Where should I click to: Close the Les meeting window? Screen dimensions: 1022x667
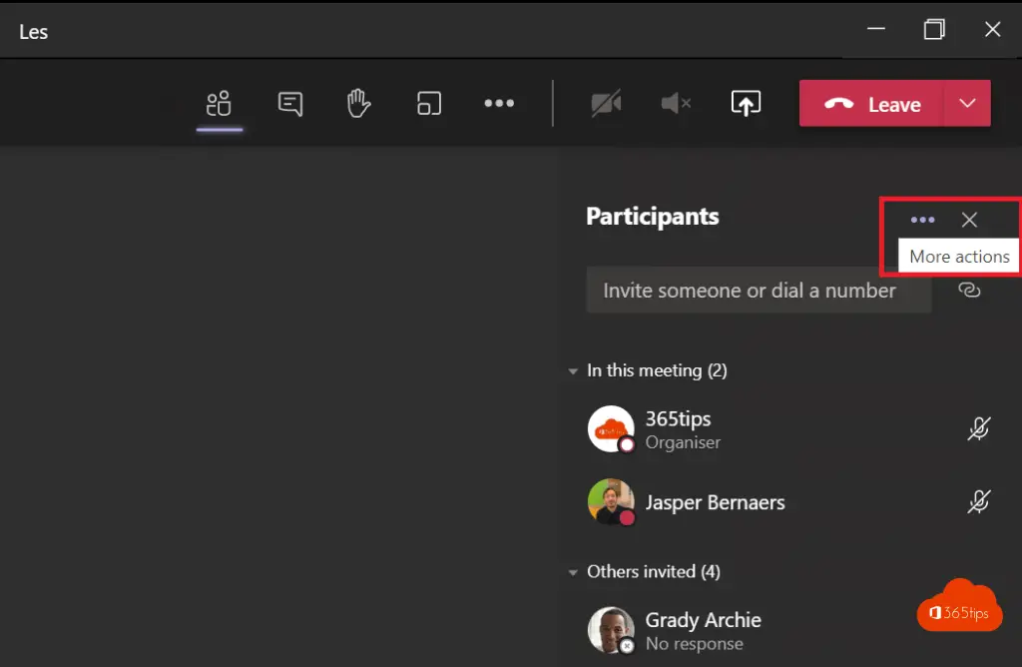[993, 29]
